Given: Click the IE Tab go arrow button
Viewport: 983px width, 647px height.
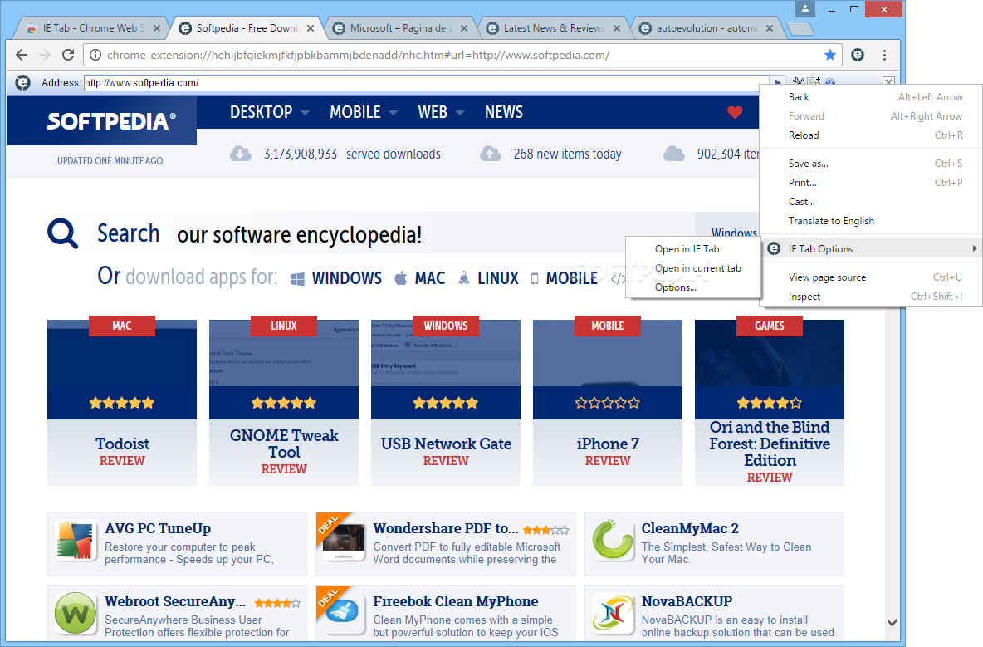Looking at the screenshot, I should tap(777, 81).
